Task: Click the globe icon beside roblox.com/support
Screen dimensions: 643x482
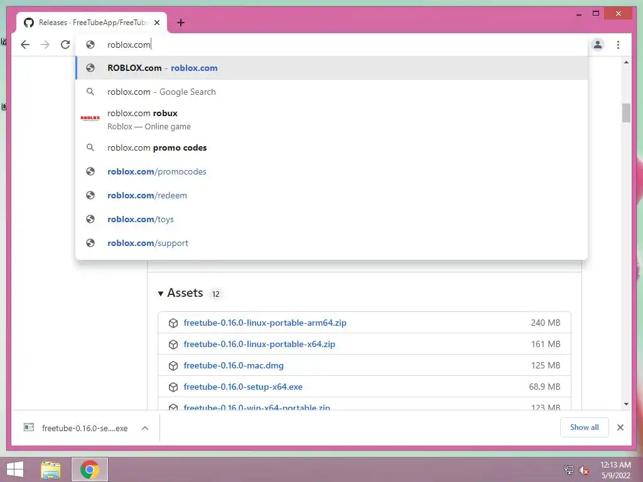Action: 90,243
